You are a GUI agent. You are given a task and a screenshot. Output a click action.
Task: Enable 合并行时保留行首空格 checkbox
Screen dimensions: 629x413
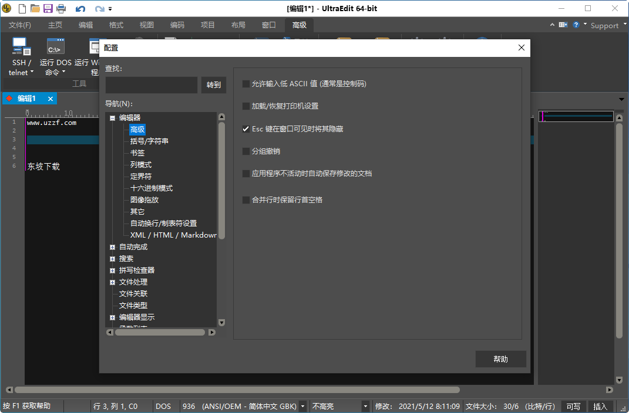click(246, 200)
